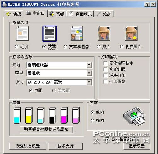This screenshot has width=158, height=154.
Task: Open the 类型 paper type dropdown
Action: click(x=89, y=73)
